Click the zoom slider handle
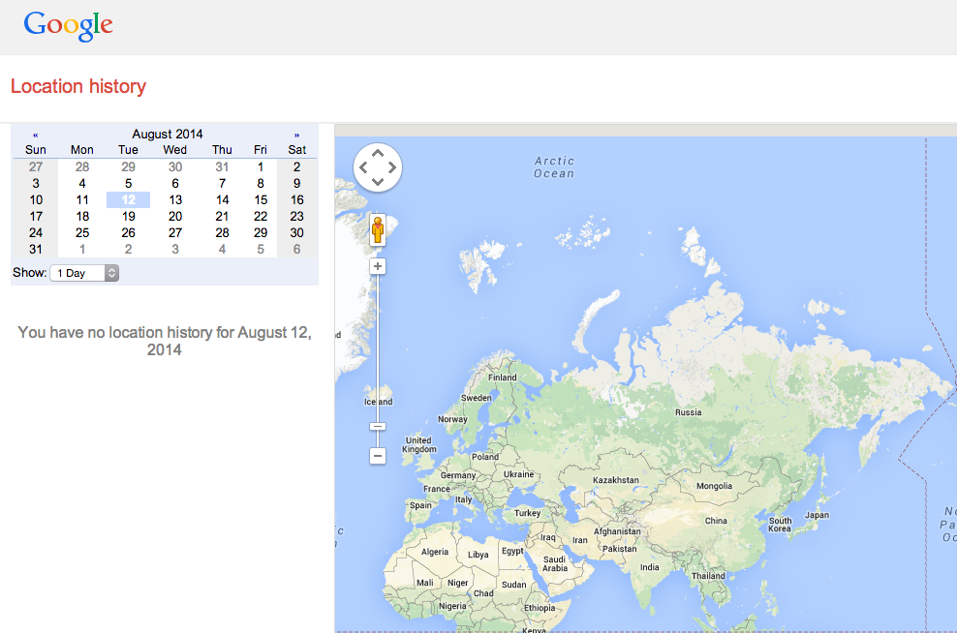The height and width of the screenshot is (633, 957). click(378, 427)
